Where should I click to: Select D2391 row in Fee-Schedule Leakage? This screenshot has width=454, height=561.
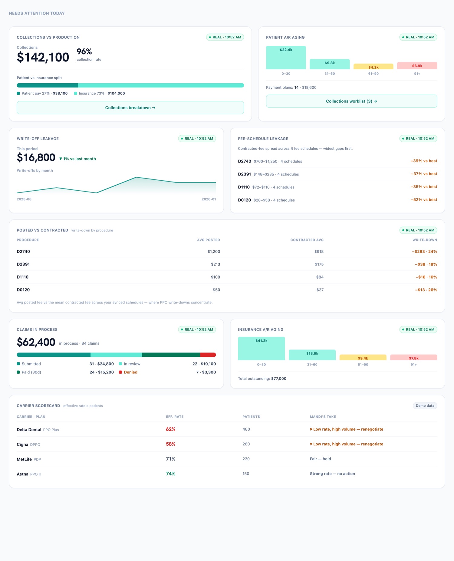click(x=337, y=174)
